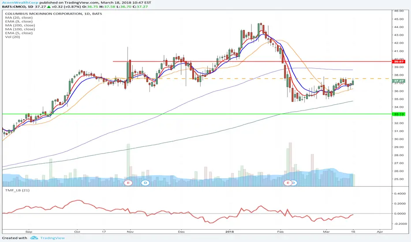The width and height of the screenshot is (411, 242).
Task: Select the green 33.13 price label
Action: coord(398,114)
